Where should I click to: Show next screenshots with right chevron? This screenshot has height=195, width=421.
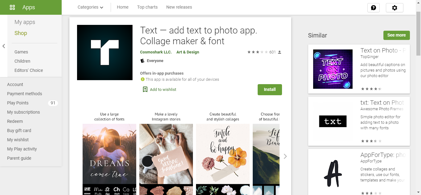(x=285, y=156)
